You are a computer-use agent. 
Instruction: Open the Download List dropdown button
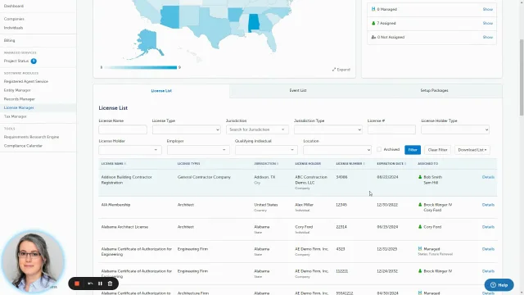pyautogui.click(x=472, y=150)
